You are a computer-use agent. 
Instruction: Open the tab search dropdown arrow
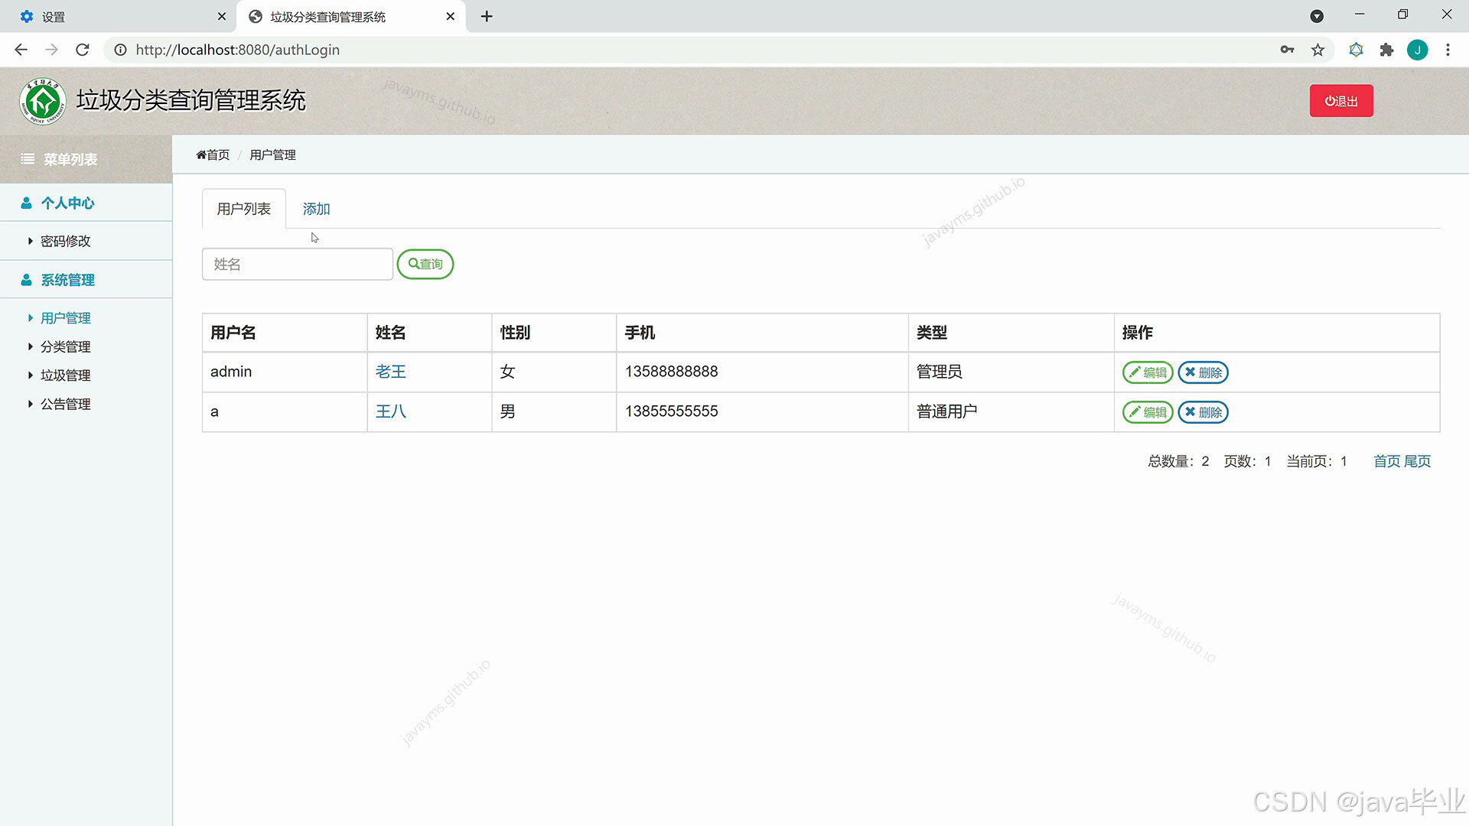click(x=1317, y=16)
